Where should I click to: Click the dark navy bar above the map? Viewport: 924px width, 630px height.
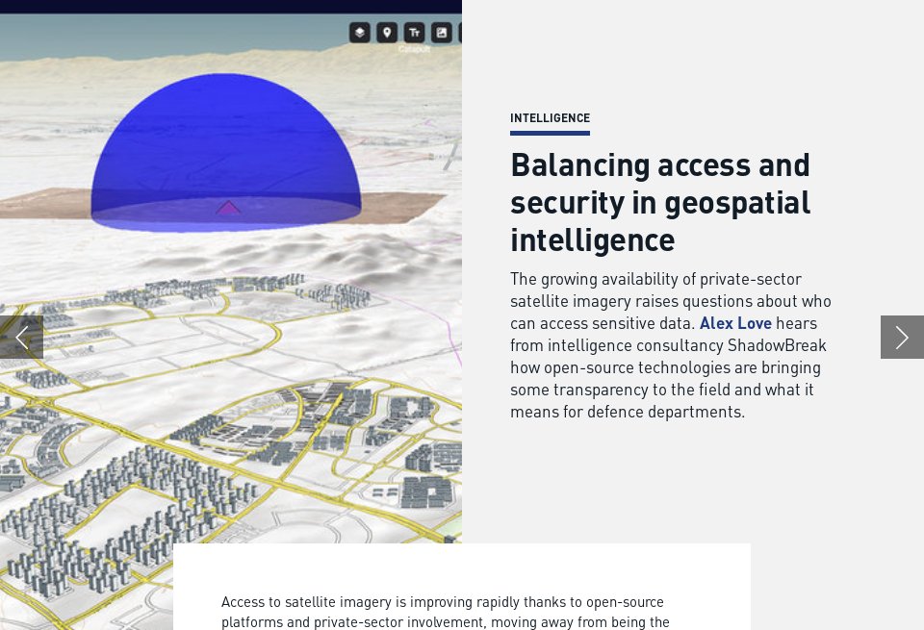[x=231, y=6]
